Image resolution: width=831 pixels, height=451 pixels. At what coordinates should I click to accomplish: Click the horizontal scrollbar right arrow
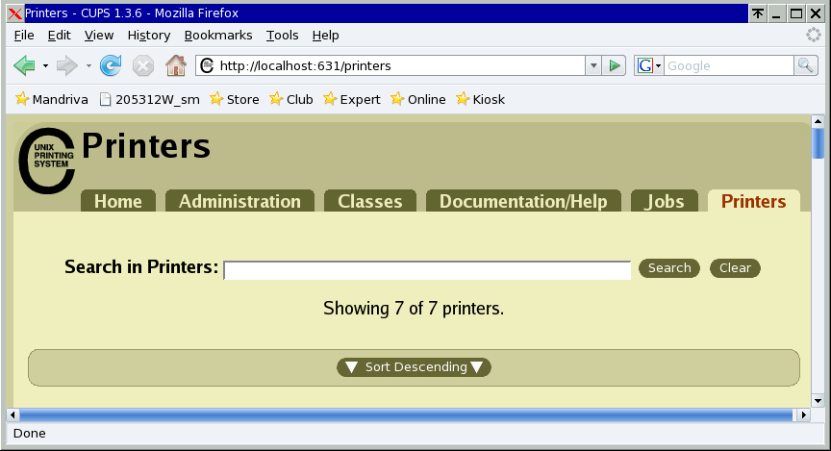pyautogui.click(x=804, y=415)
